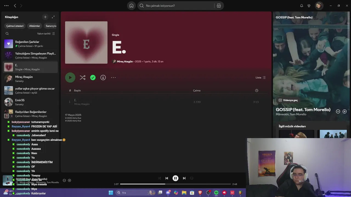
Task: Open GOSSIP title in now-playing panel header
Action: (294, 17)
